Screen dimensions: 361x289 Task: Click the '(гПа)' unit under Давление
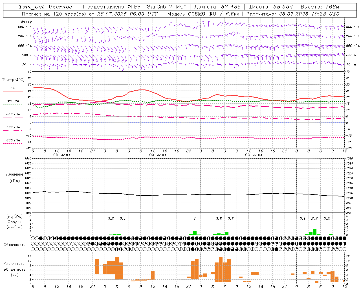[15, 181]
